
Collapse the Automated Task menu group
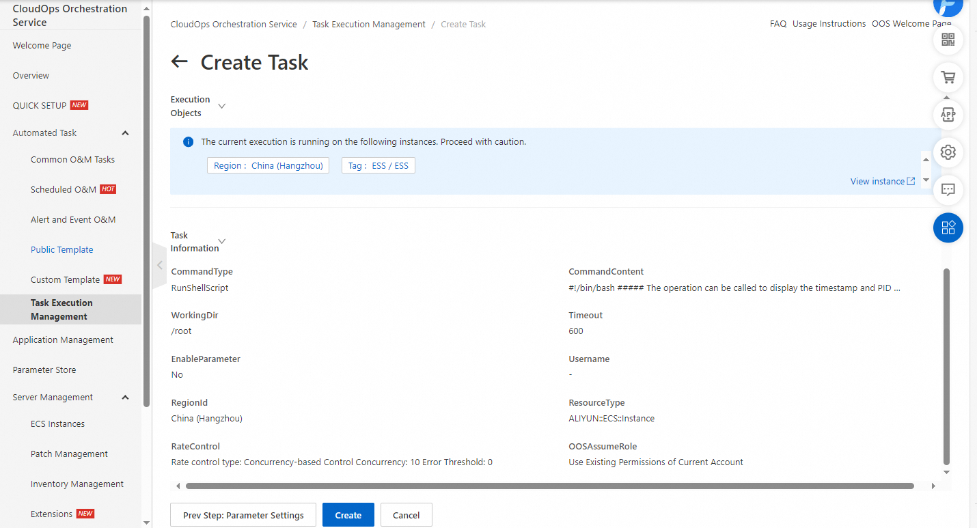click(125, 133)
